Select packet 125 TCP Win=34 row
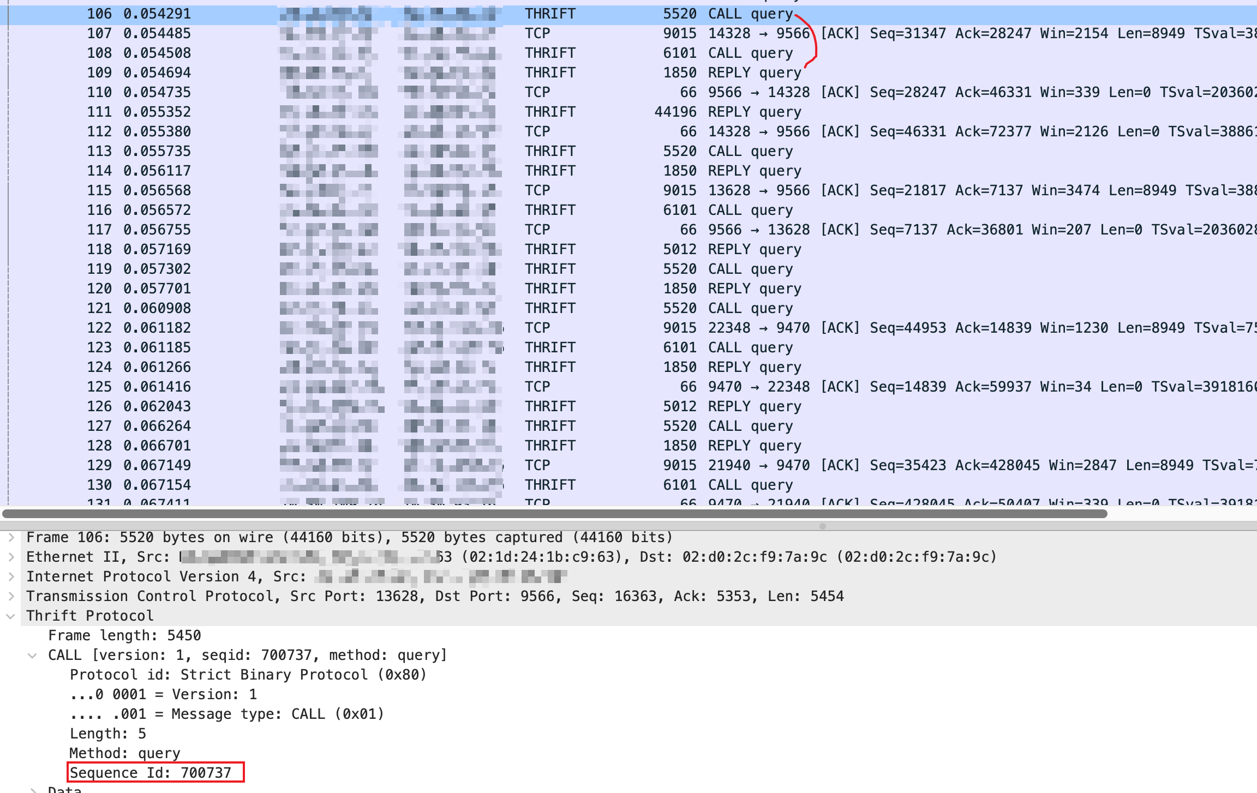 628,387
